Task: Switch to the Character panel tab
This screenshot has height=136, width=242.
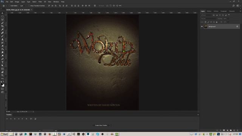Action: [x=232, y=11]
